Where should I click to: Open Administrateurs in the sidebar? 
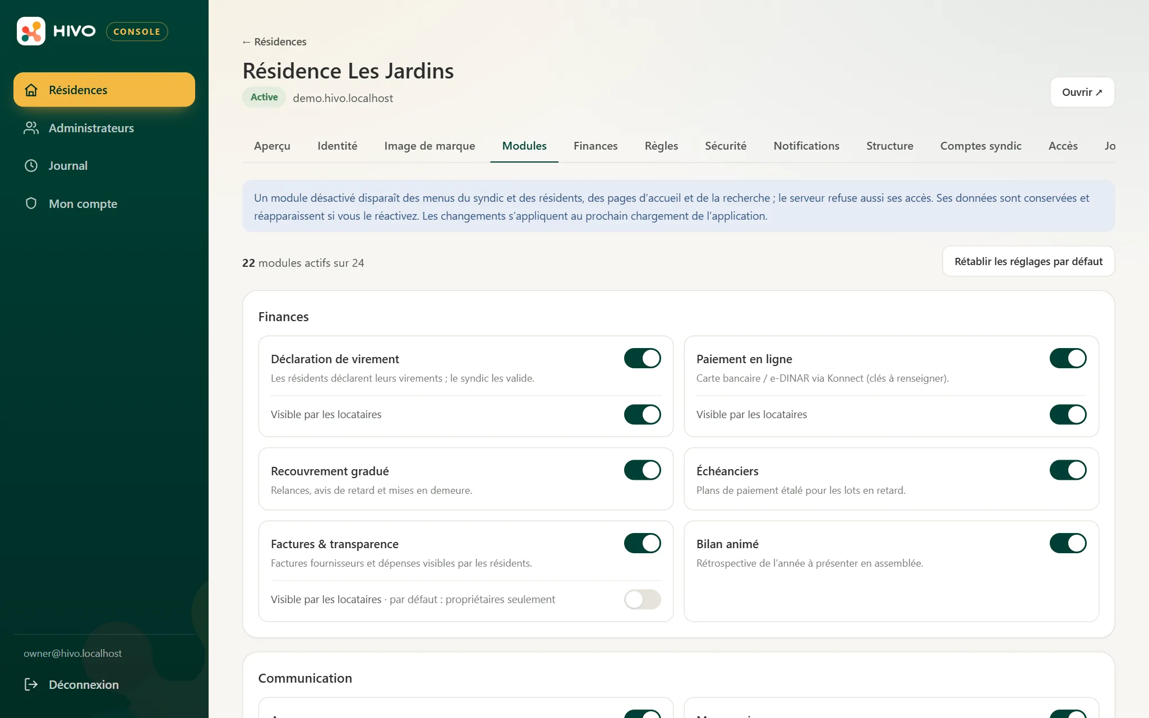tap(104, 128)
